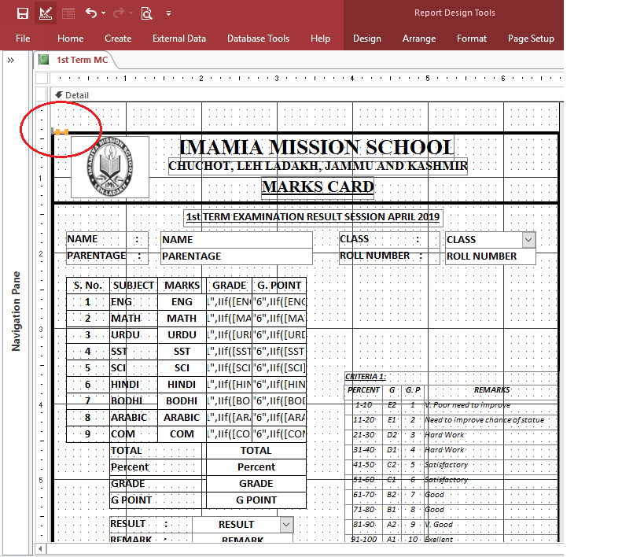This screenshot has width=644, height=557.
Task: Select the CRITERIA 1: label
Action: 366,377
